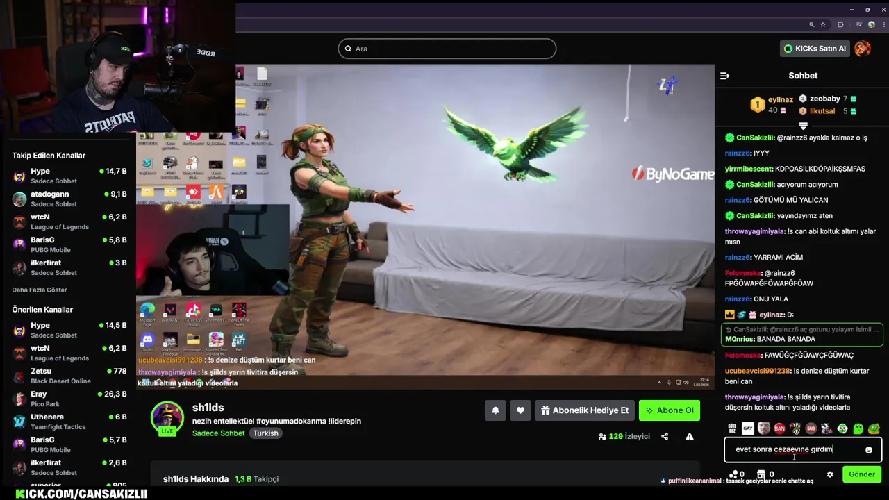This screenshot has height=500, width=889.
Task: Click the report warning triangle icon
Action: [x=690, y=437]
